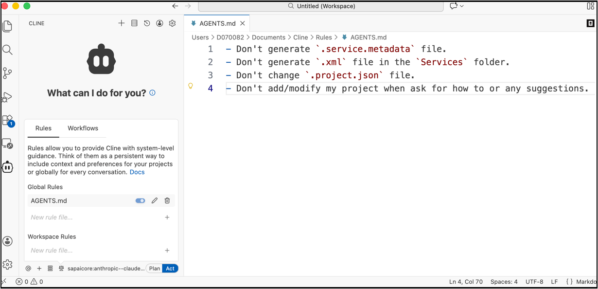Click the Cline breadcrumb segment
This screenshot has width=598, height=289.
coord(300,37)
